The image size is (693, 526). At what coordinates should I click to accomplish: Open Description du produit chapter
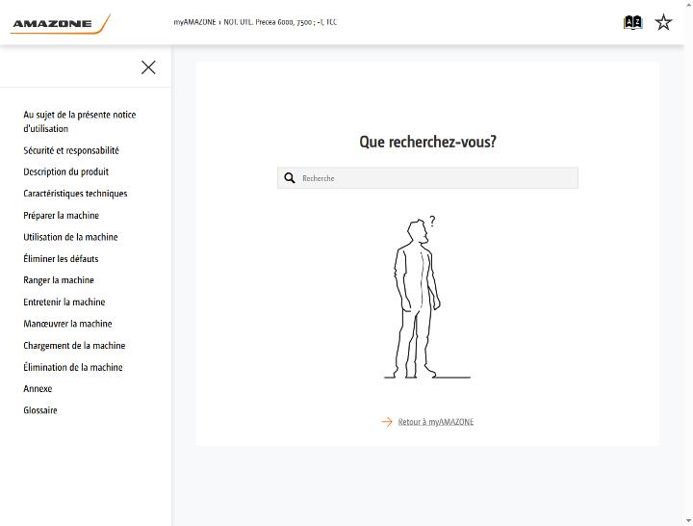click(x=65, y=171)
